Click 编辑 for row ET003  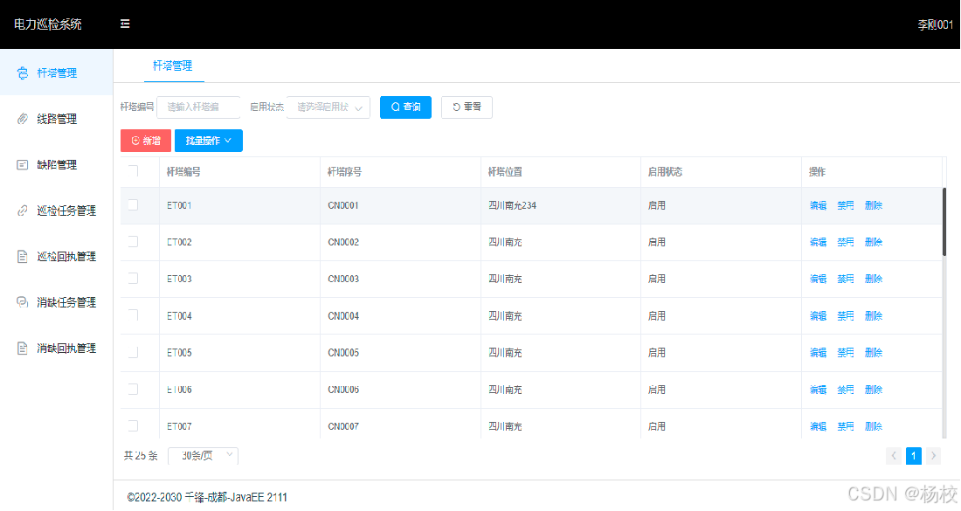(x=819, y=279)
